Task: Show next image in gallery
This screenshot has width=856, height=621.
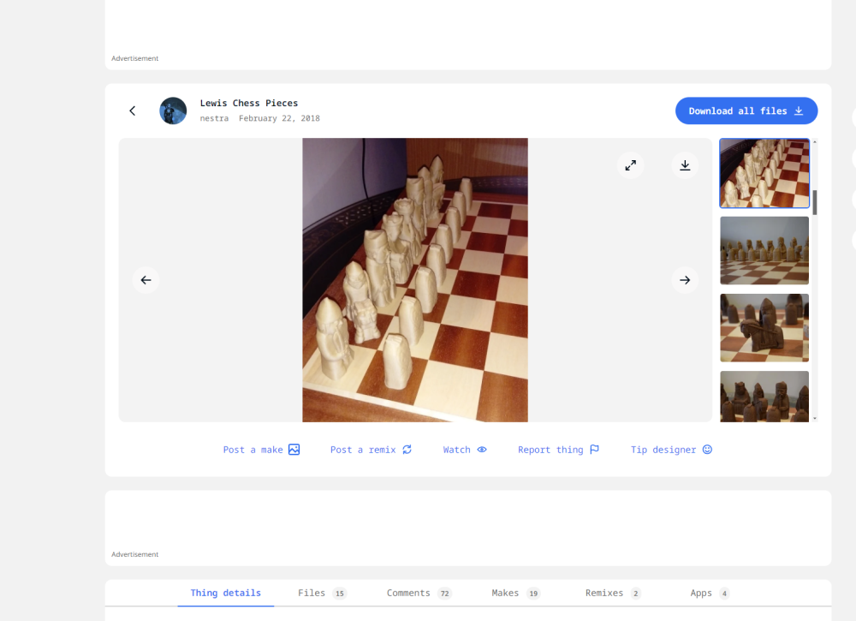Action: click(x=685, y=280)
